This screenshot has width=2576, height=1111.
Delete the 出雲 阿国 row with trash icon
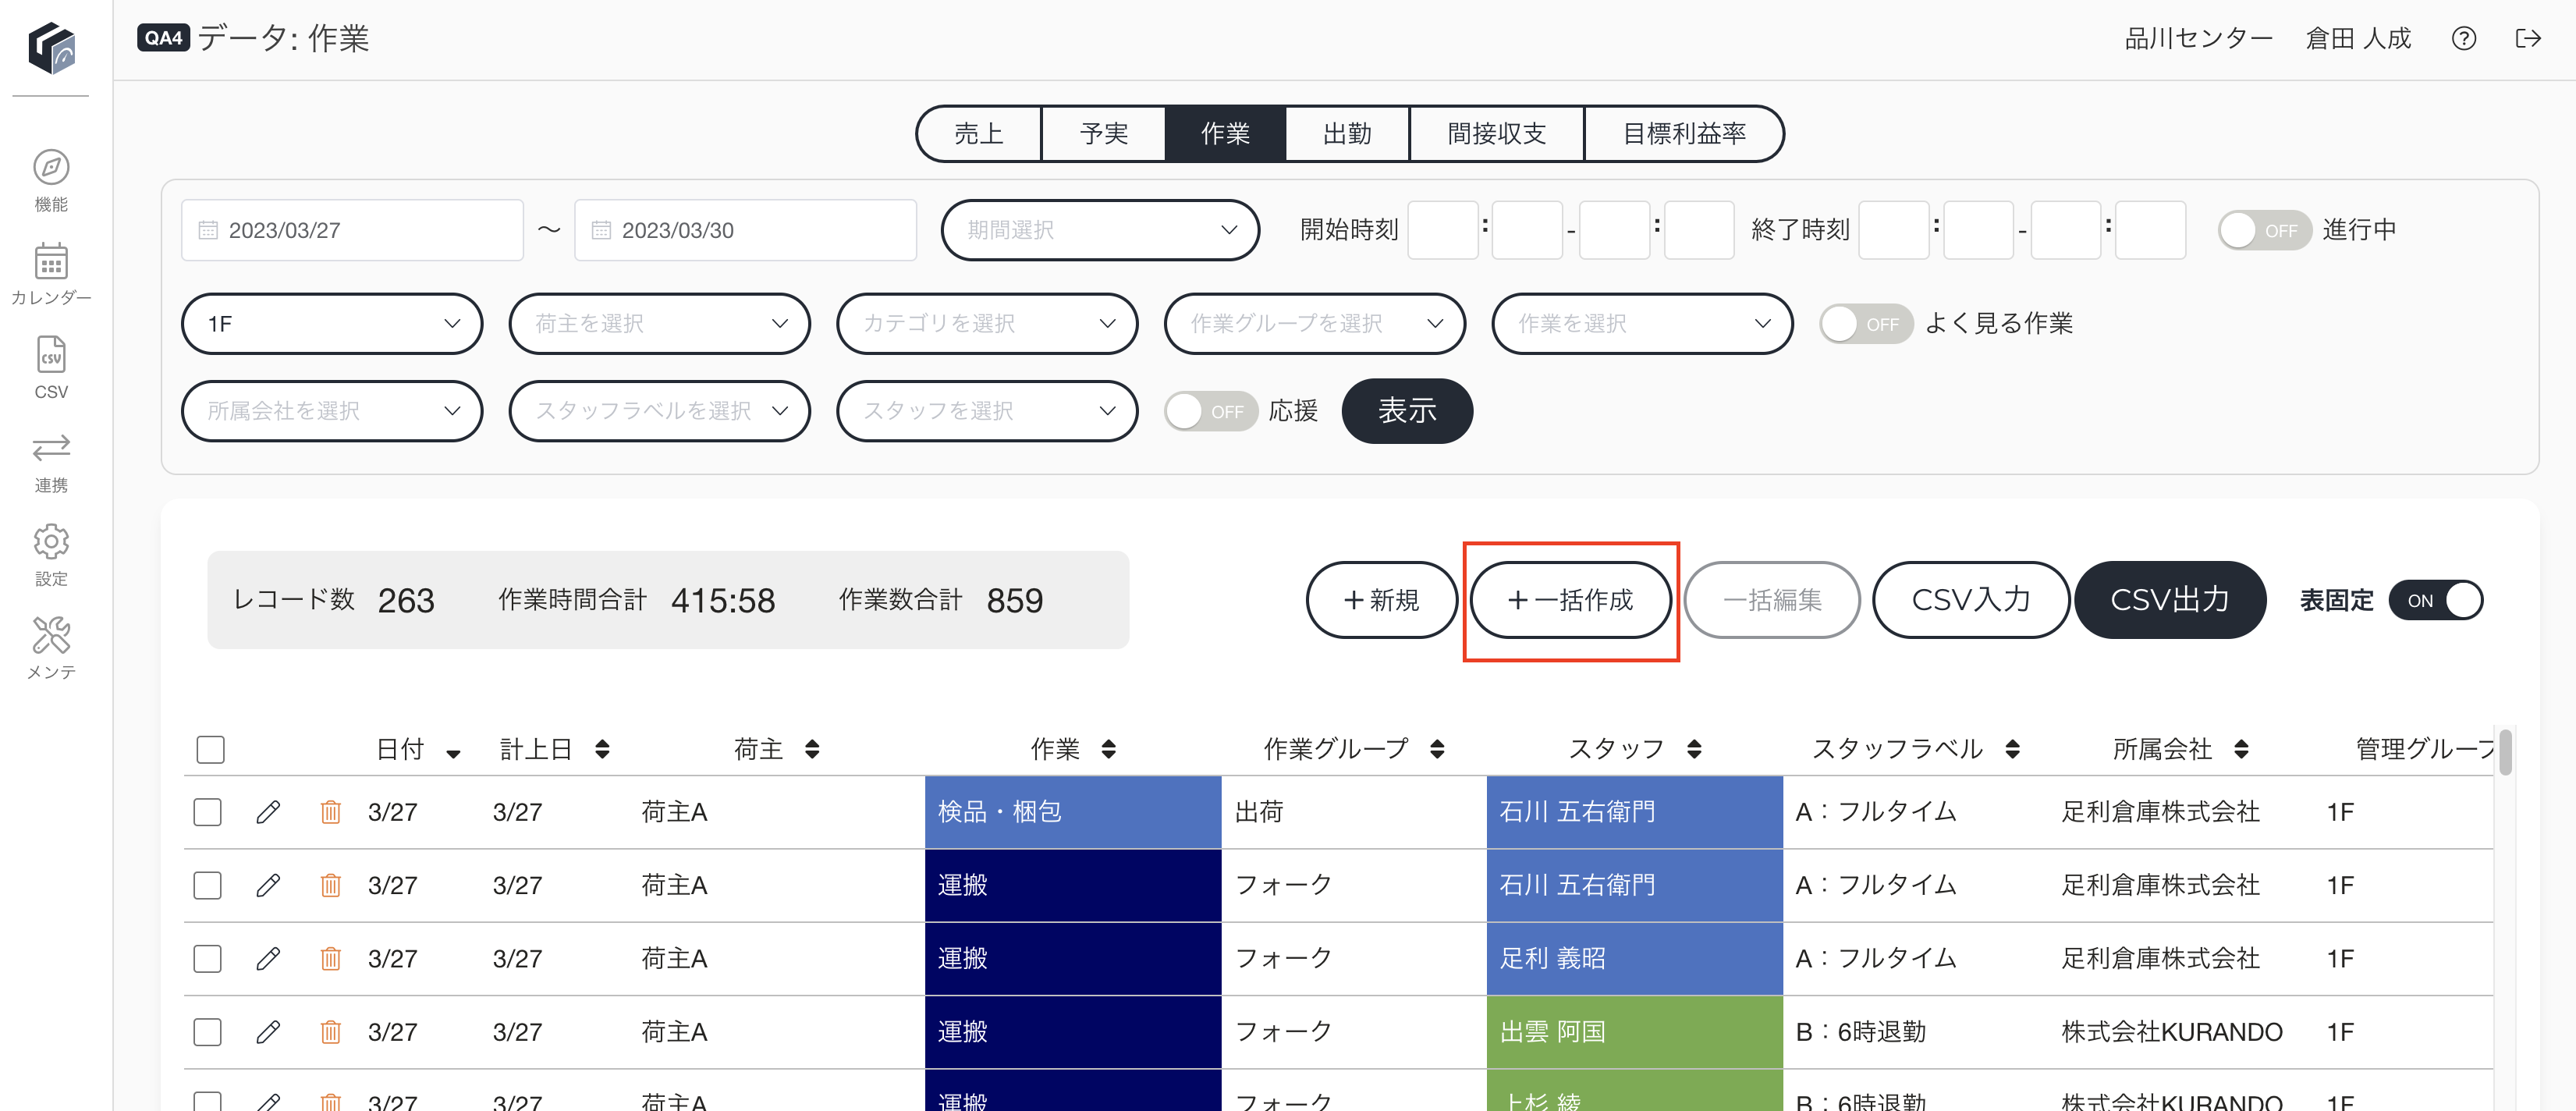(330, 1032)
